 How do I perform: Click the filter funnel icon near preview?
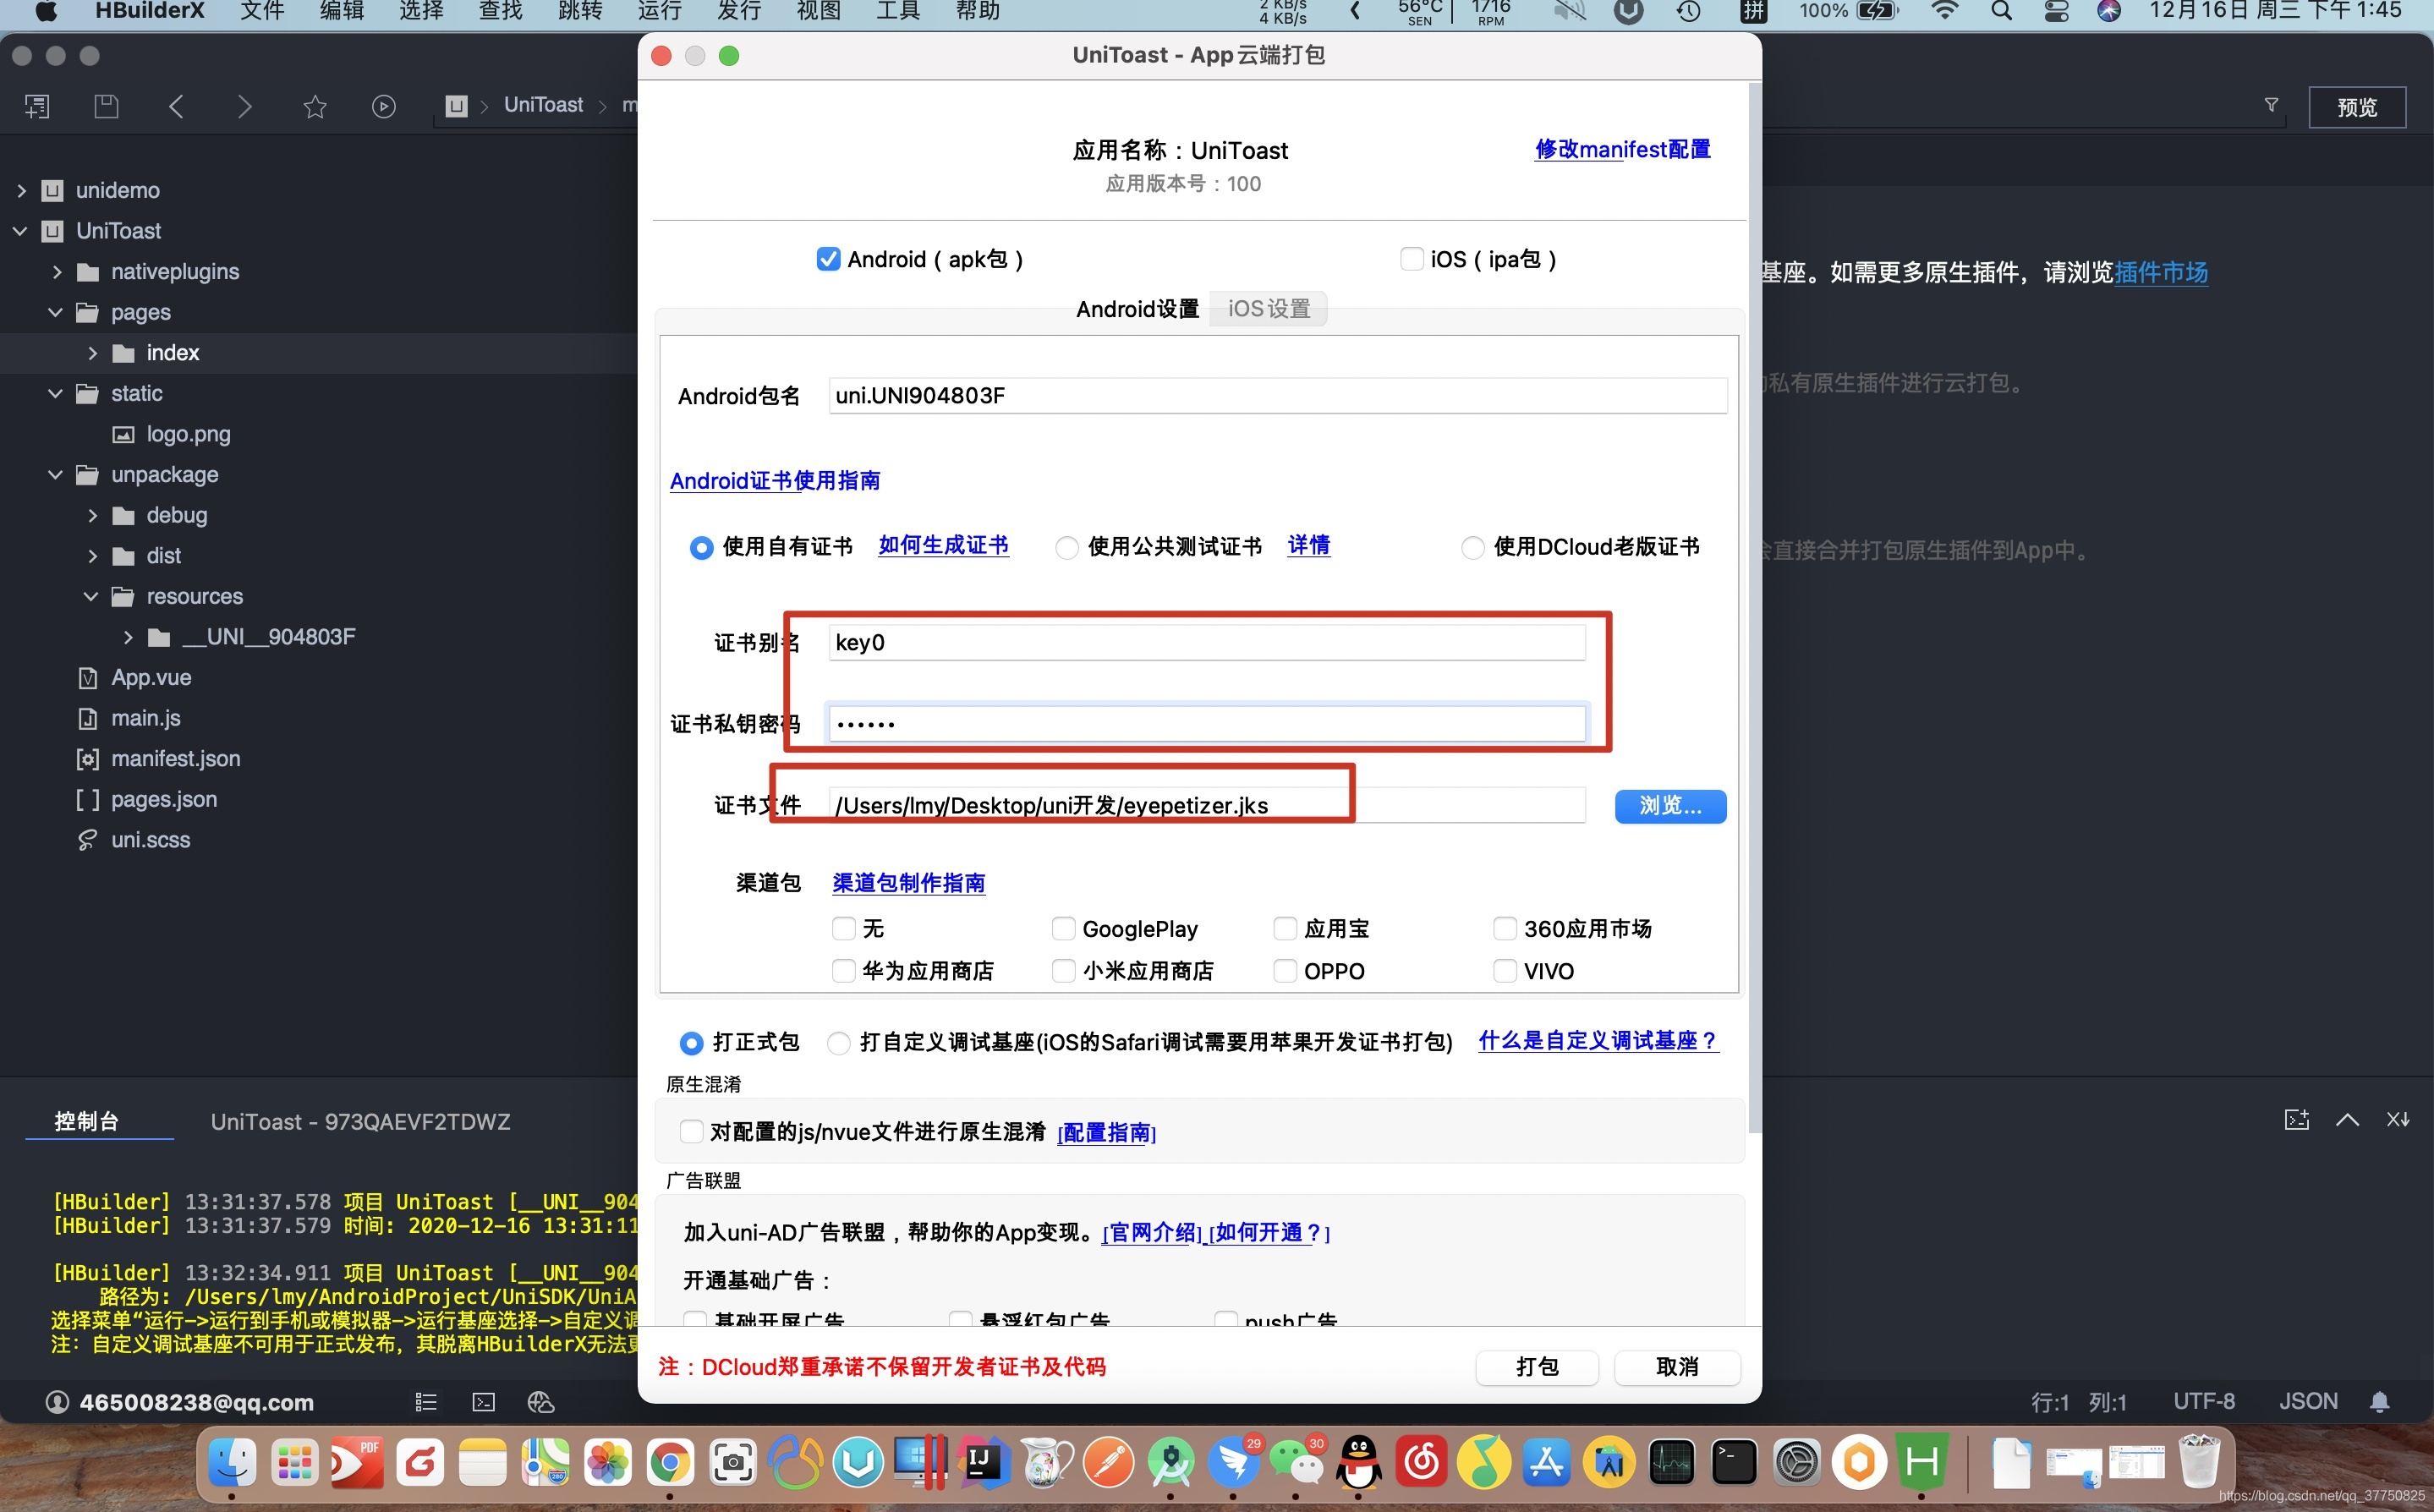point(2271,105)
